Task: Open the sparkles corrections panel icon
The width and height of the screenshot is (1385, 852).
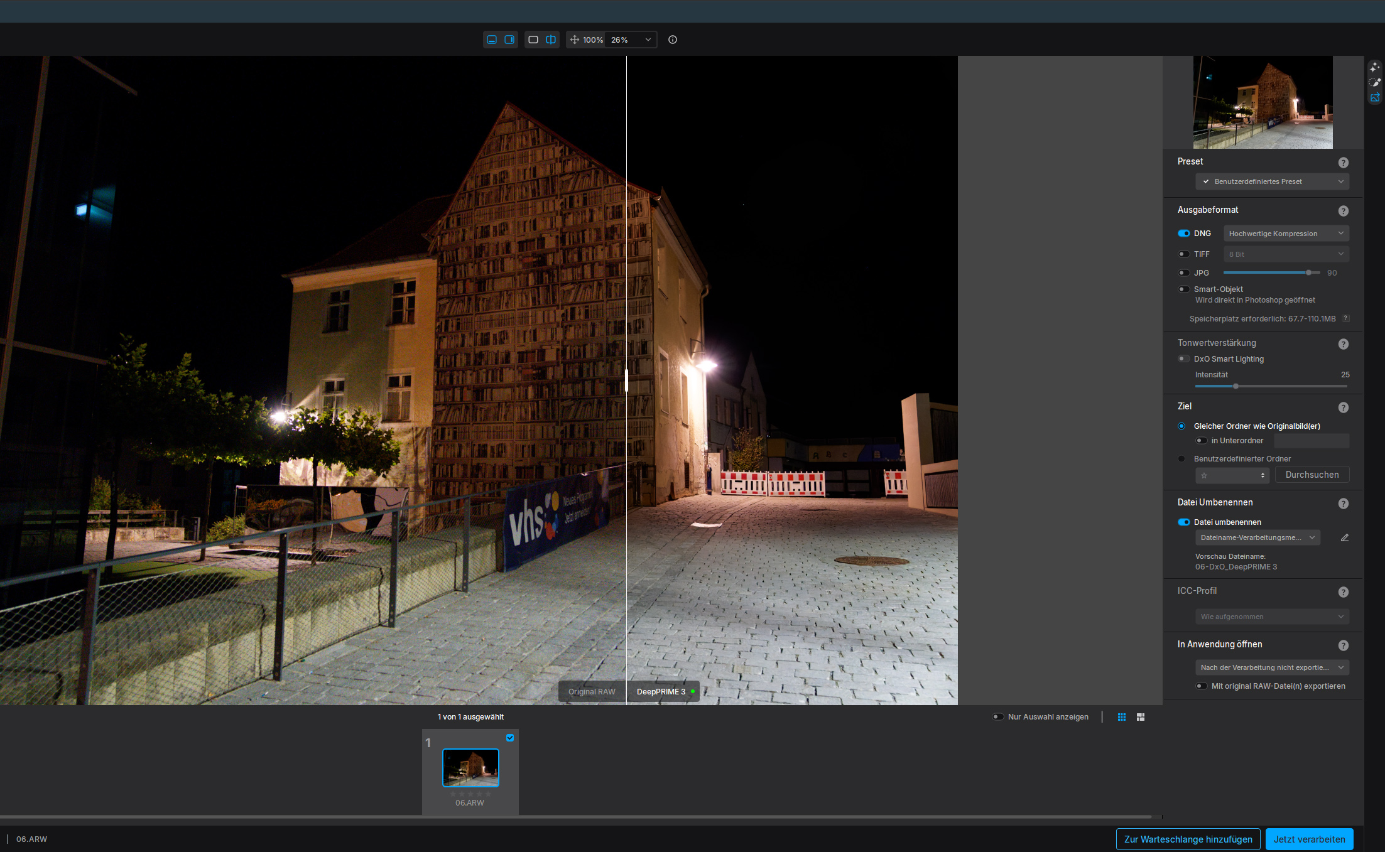Action: 1374,67
